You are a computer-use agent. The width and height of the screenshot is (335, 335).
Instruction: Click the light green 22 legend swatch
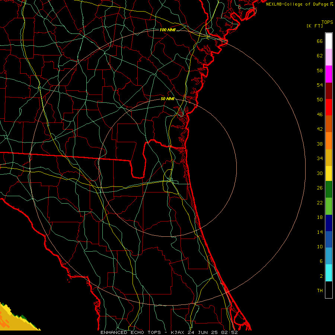329,206
